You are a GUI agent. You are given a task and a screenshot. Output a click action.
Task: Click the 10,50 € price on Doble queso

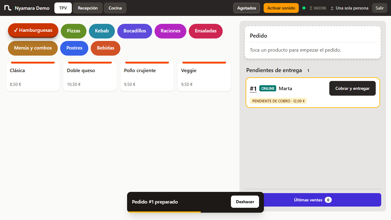click(x=74, y=84)
